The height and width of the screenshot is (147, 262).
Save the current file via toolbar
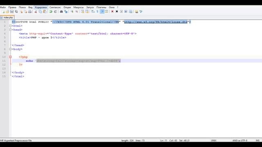[12, 11]
